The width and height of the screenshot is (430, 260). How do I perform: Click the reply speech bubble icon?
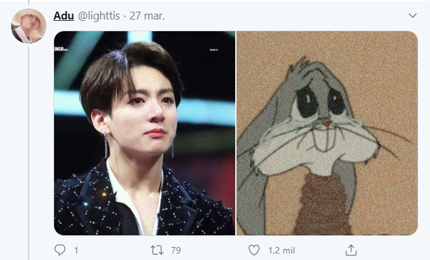pyautogui.click(x=60, y=250)
